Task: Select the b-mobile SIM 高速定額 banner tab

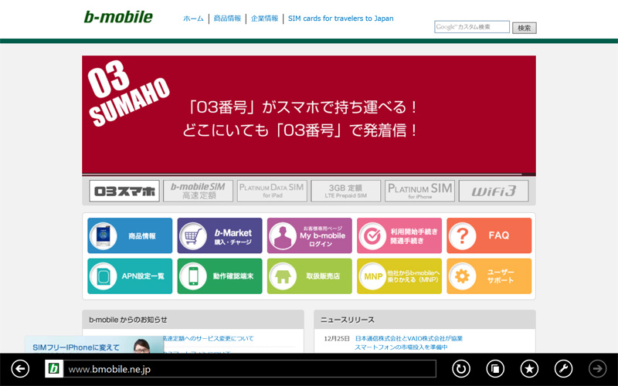Action: (198, 191)
